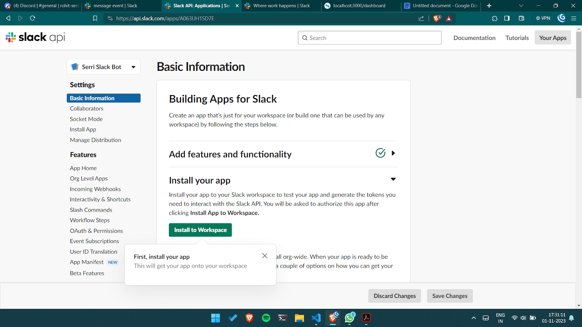Bookmark this page with the bookmark icon
Viewport: 582px width, 327px height.
(x=95, y=18)
